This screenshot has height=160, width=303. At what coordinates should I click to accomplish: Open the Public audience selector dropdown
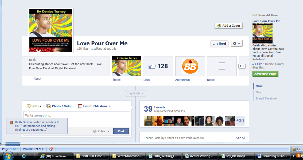102,131
